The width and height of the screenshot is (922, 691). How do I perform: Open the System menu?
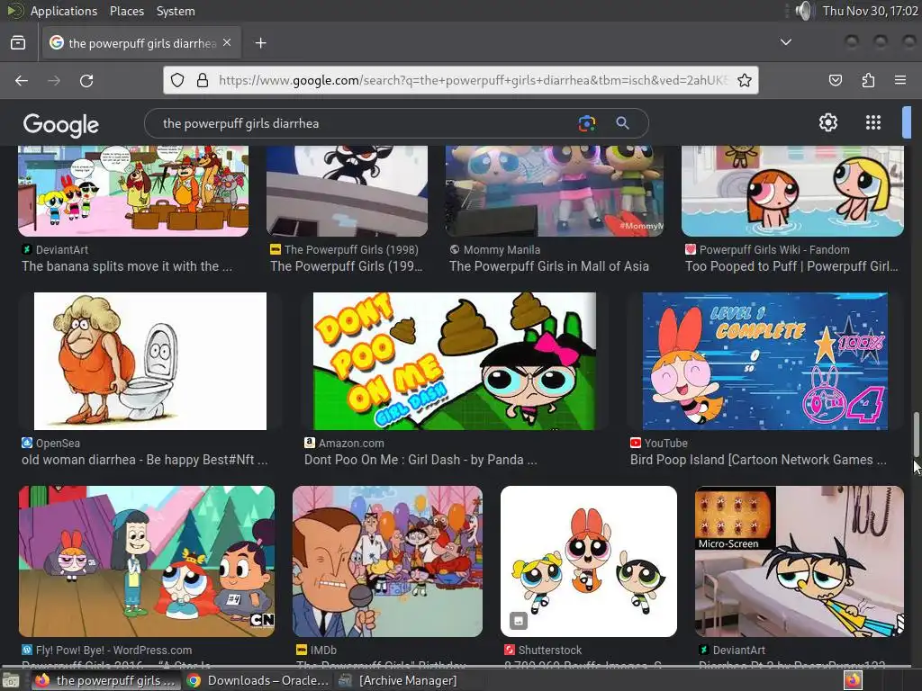point(176,11)
